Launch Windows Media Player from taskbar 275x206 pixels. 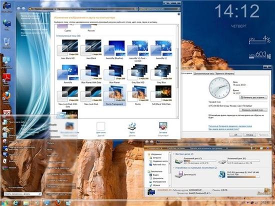point(36,203)
